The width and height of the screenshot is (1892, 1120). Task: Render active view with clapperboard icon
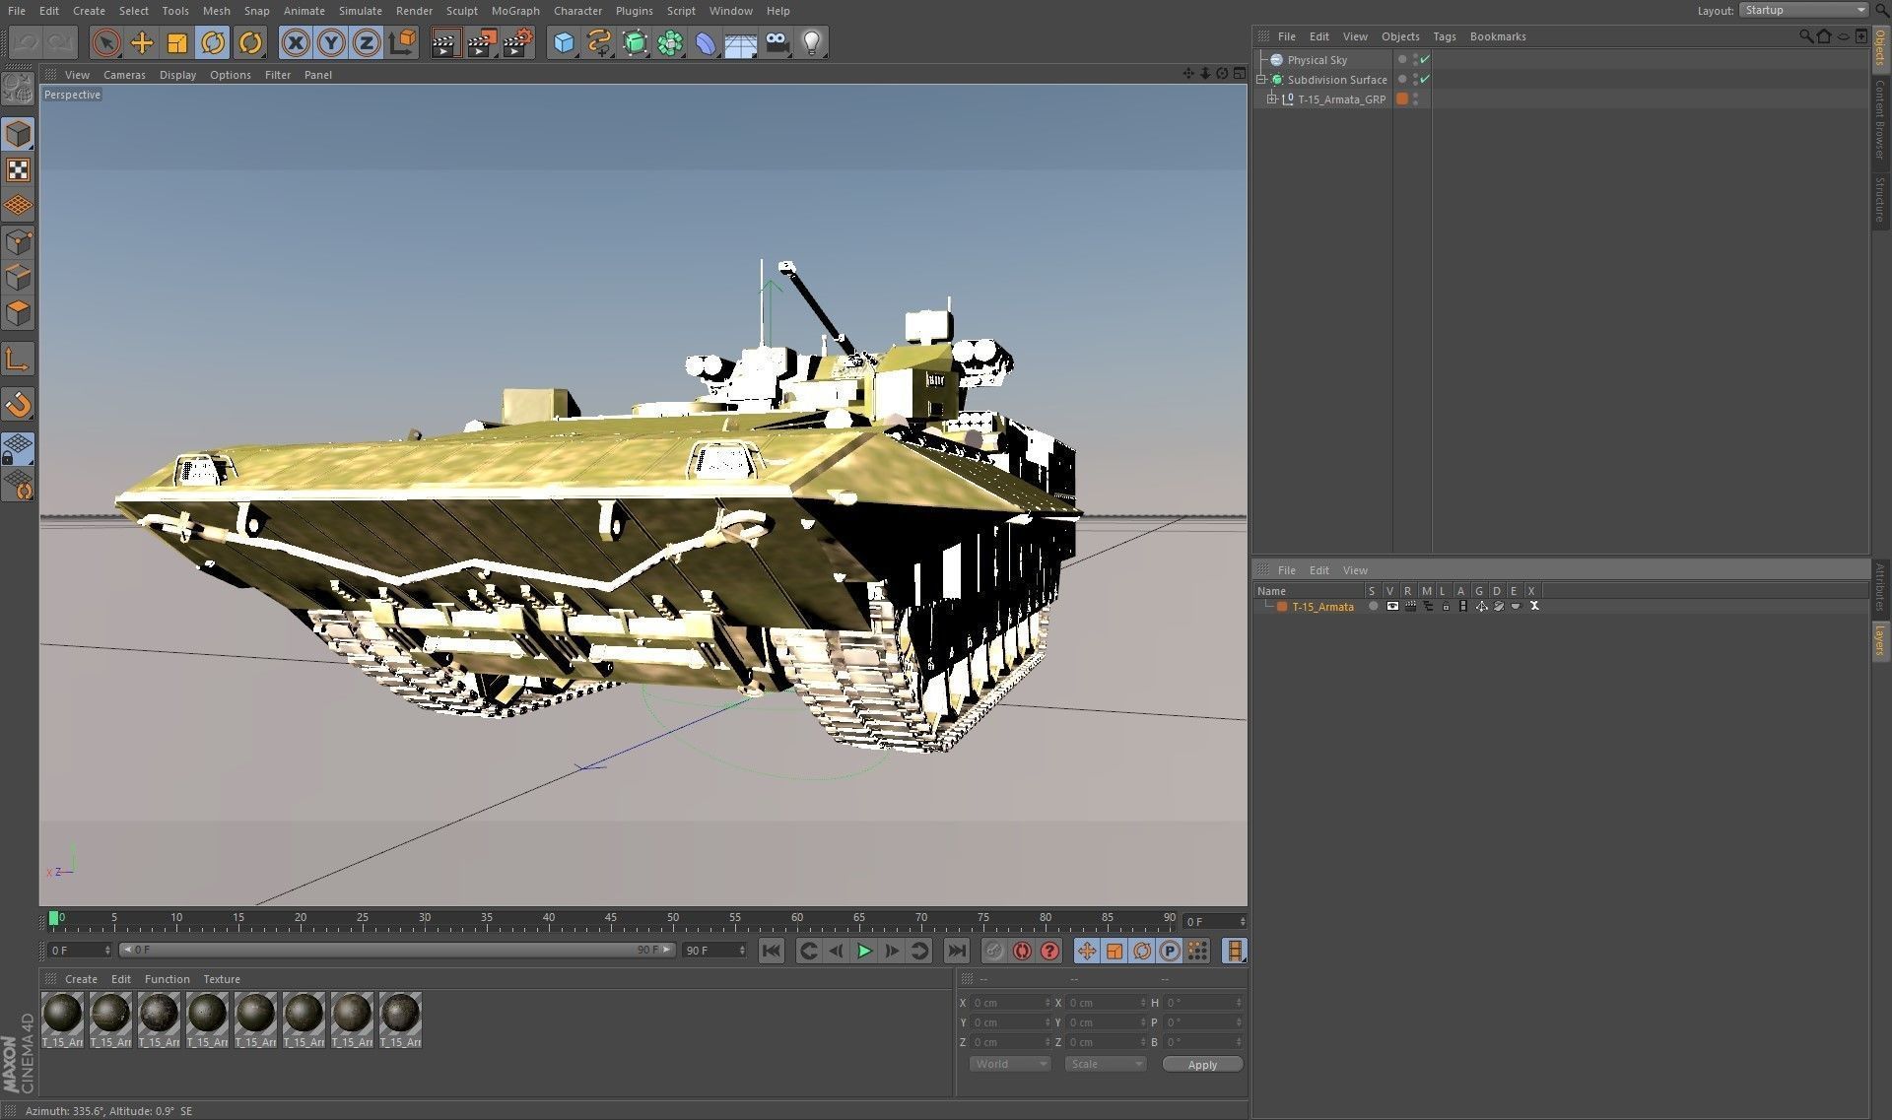(x=445, y=42)
